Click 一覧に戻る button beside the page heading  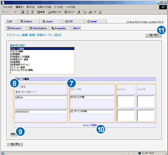(153, 35)
